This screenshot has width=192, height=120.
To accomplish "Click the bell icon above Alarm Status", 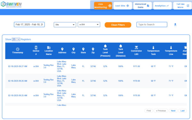I will [x=185, y=47].
